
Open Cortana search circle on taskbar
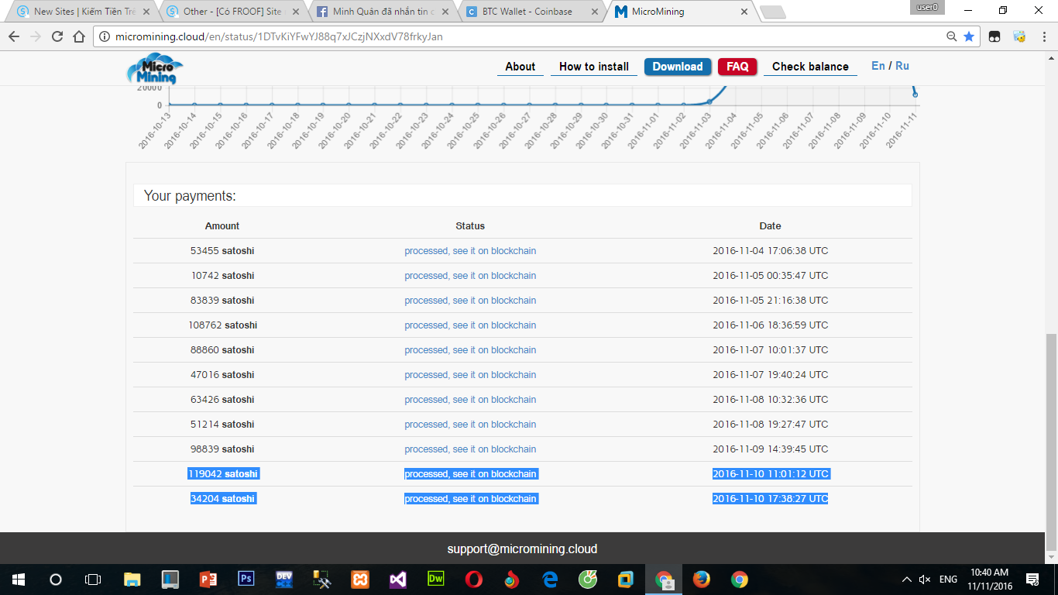pos(56,579)
